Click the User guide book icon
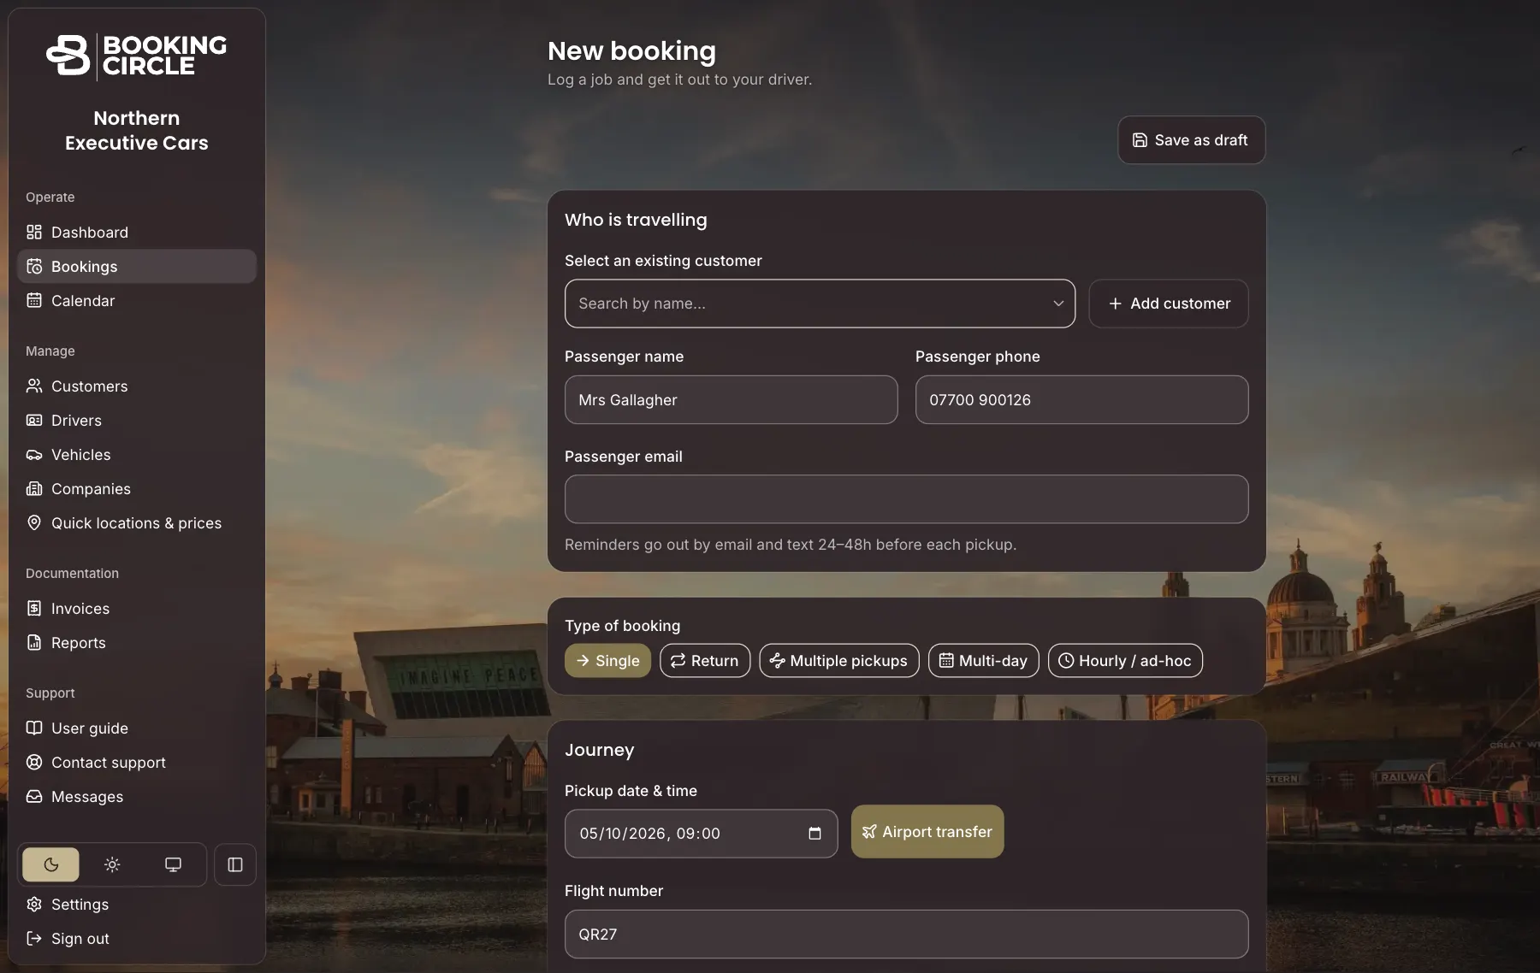The image size is (1540, 973). [x=34, y=728]
